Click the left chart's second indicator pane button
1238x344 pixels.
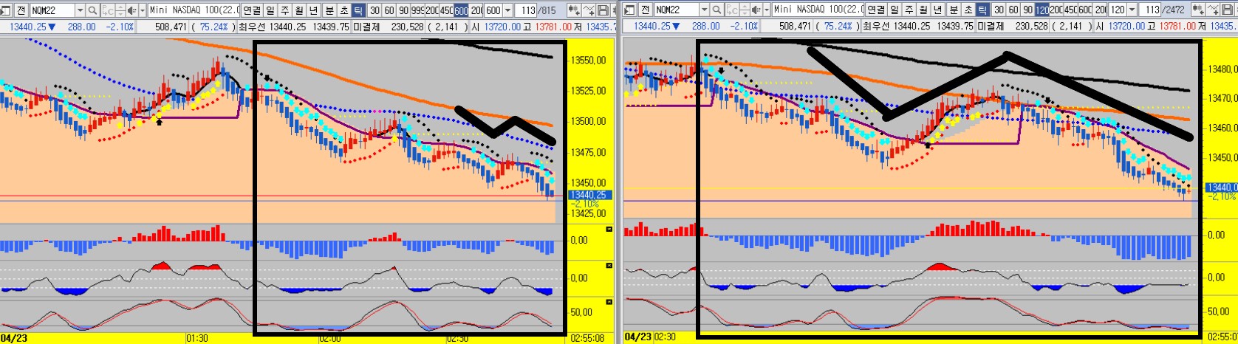coord(609,266)
